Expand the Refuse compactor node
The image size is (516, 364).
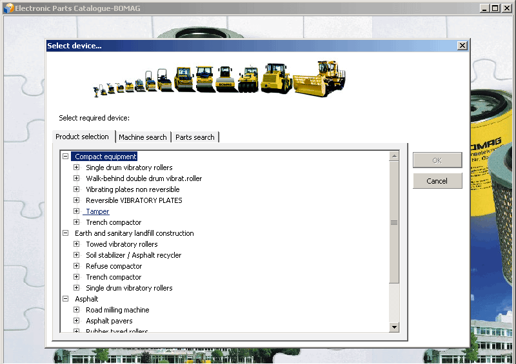tap(76, 266)
